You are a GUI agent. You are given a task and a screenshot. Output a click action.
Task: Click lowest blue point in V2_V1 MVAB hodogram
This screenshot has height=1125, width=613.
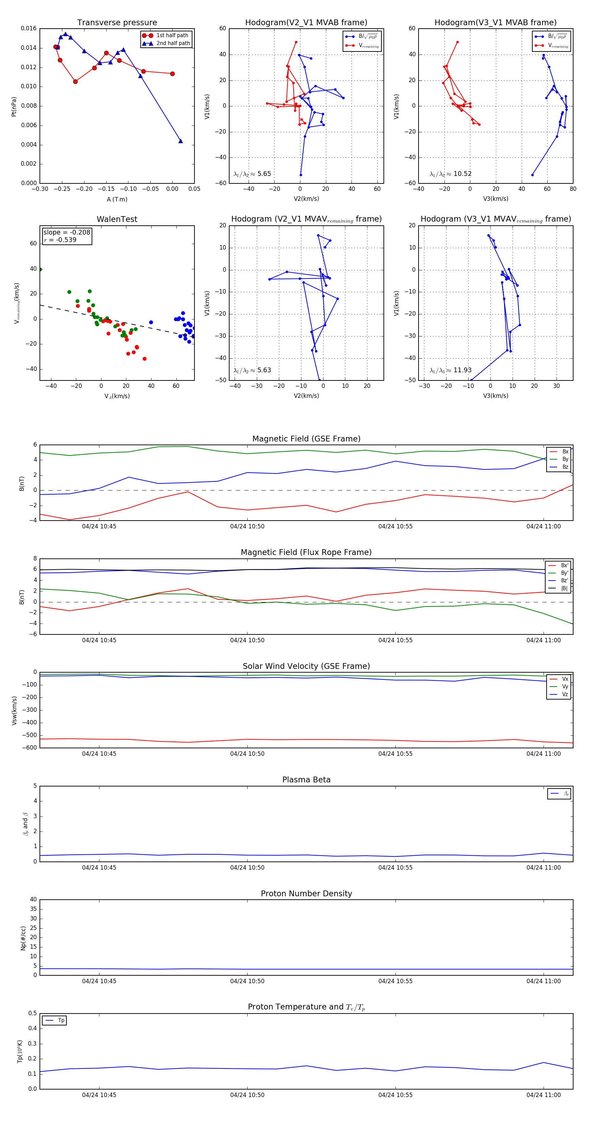301,175
